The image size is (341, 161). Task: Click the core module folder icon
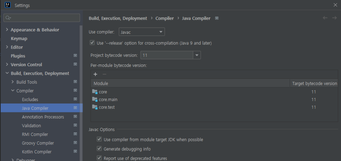pos(95,92)
